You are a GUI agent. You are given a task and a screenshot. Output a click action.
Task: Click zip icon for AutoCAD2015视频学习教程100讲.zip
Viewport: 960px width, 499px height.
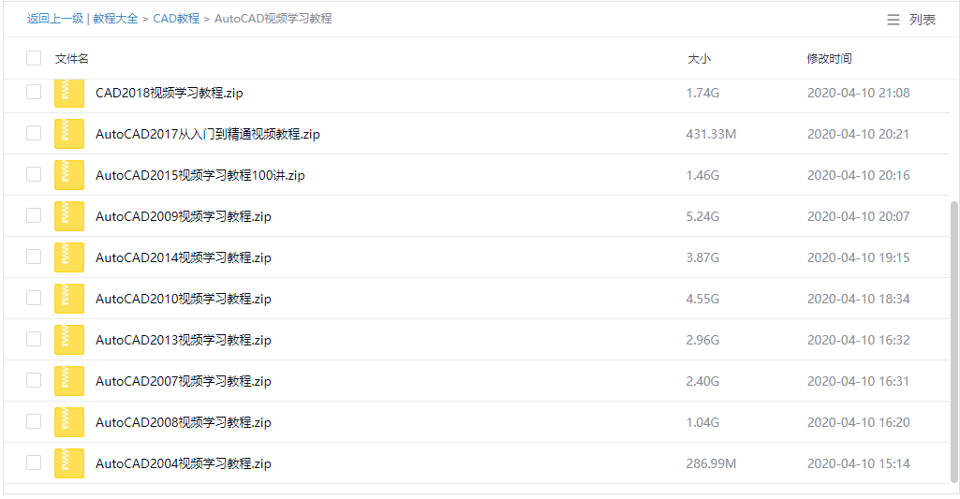click(x=69, y=174)
